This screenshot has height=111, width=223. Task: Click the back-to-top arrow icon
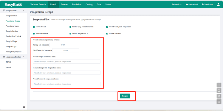[x=219, y=101]
